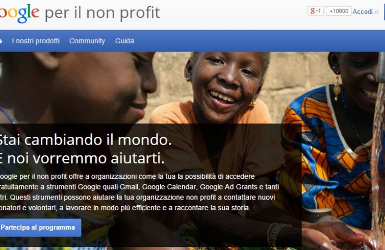Select the cut-off Home item at nav bar start
The width and height of the screenshot is (385, 250).
tap(1, 41)
